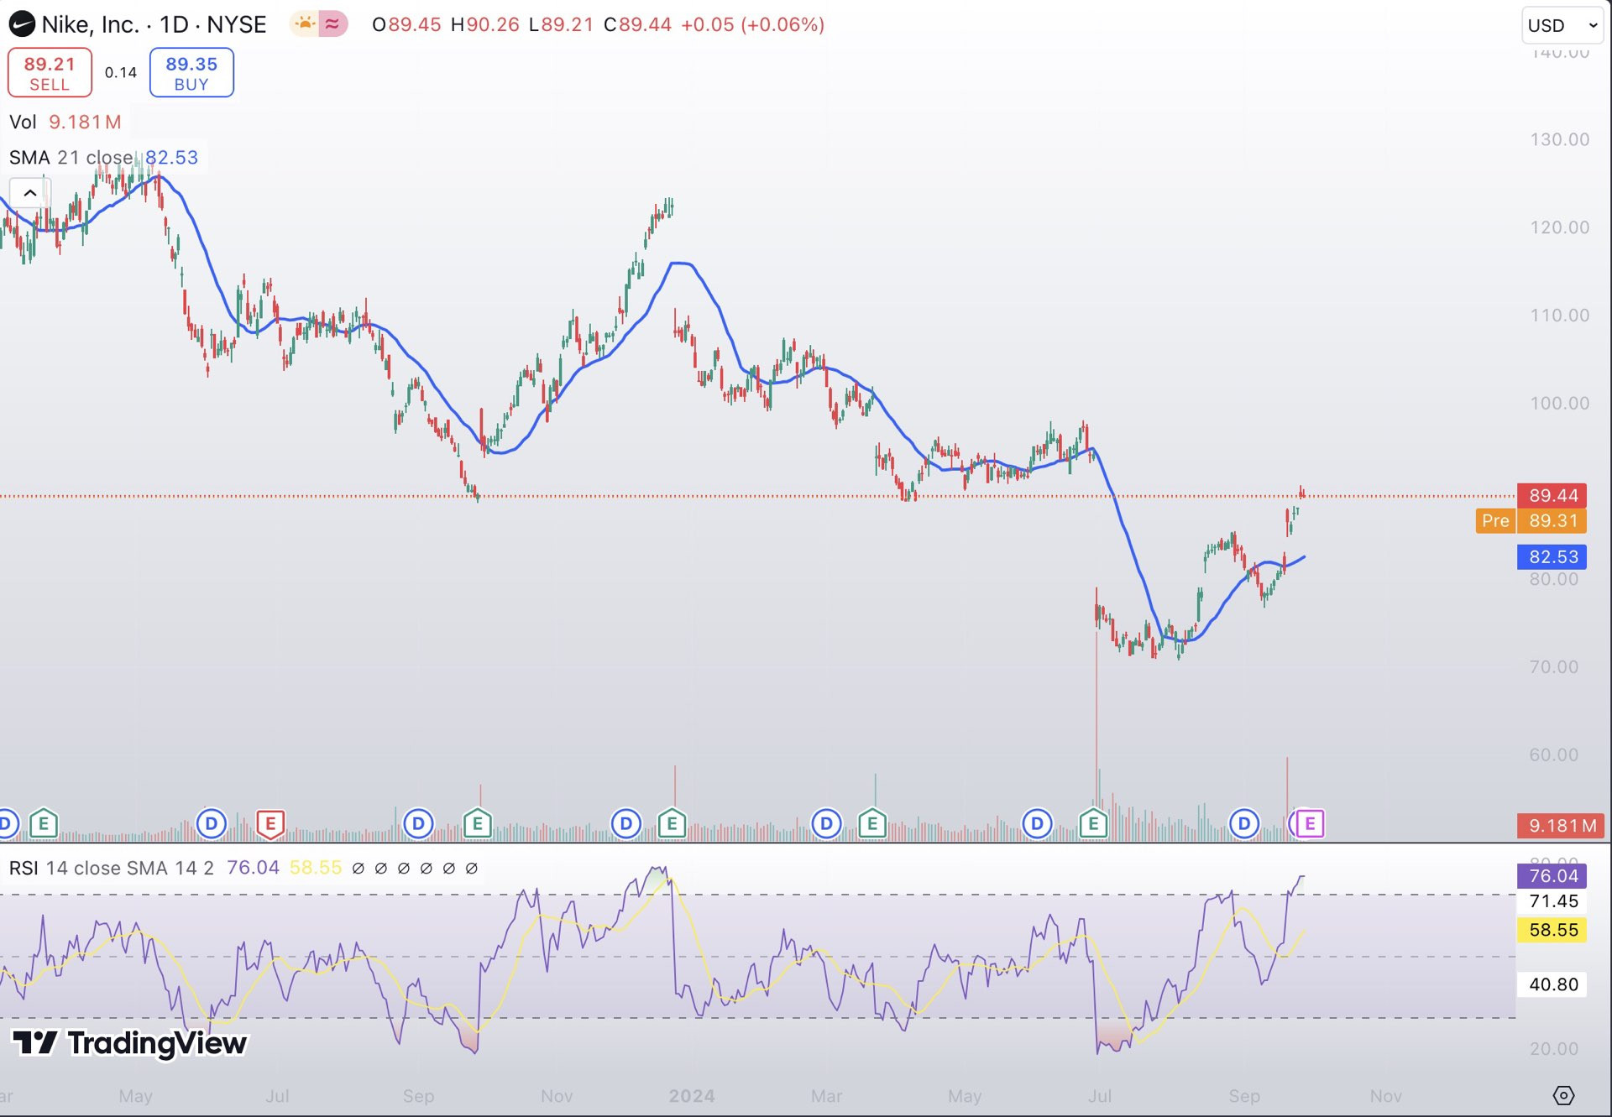Viewport: 1612px width, 1117px height.
Task: Click the Mar label on time axis
Action: click(x=826, y=1096)
